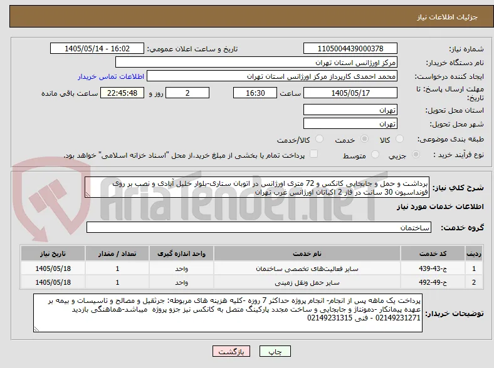Click the need number field 1105004439000378
Image resolution: width=494 pixels, height=368 pixels.
(x=350, y=48)
